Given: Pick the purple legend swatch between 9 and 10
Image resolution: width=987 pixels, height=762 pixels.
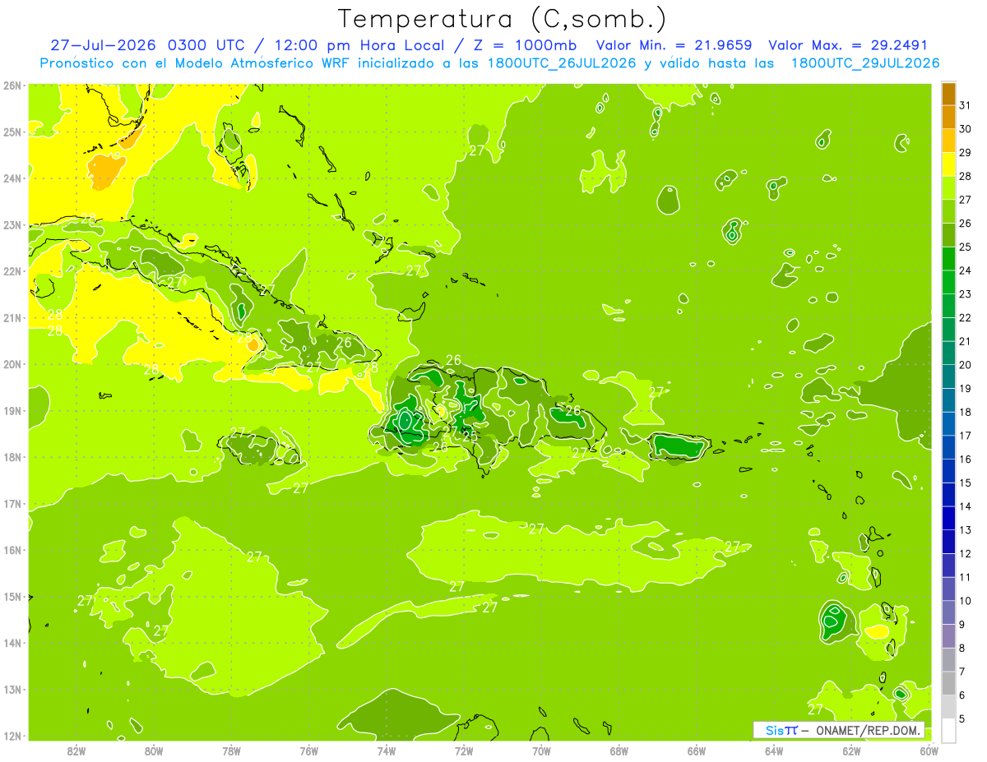Looking at the screenshot, I should coord(948,613).
